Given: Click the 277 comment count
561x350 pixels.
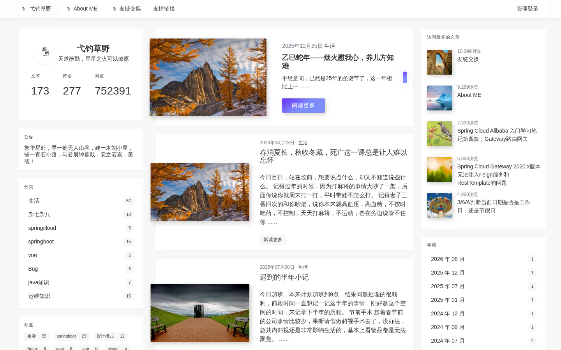Looking at the screenshot, I should tap(72, 91).
